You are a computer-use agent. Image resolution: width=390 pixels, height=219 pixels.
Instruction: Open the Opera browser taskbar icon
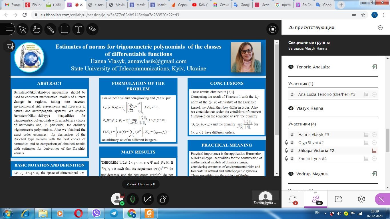click(79, 213)
